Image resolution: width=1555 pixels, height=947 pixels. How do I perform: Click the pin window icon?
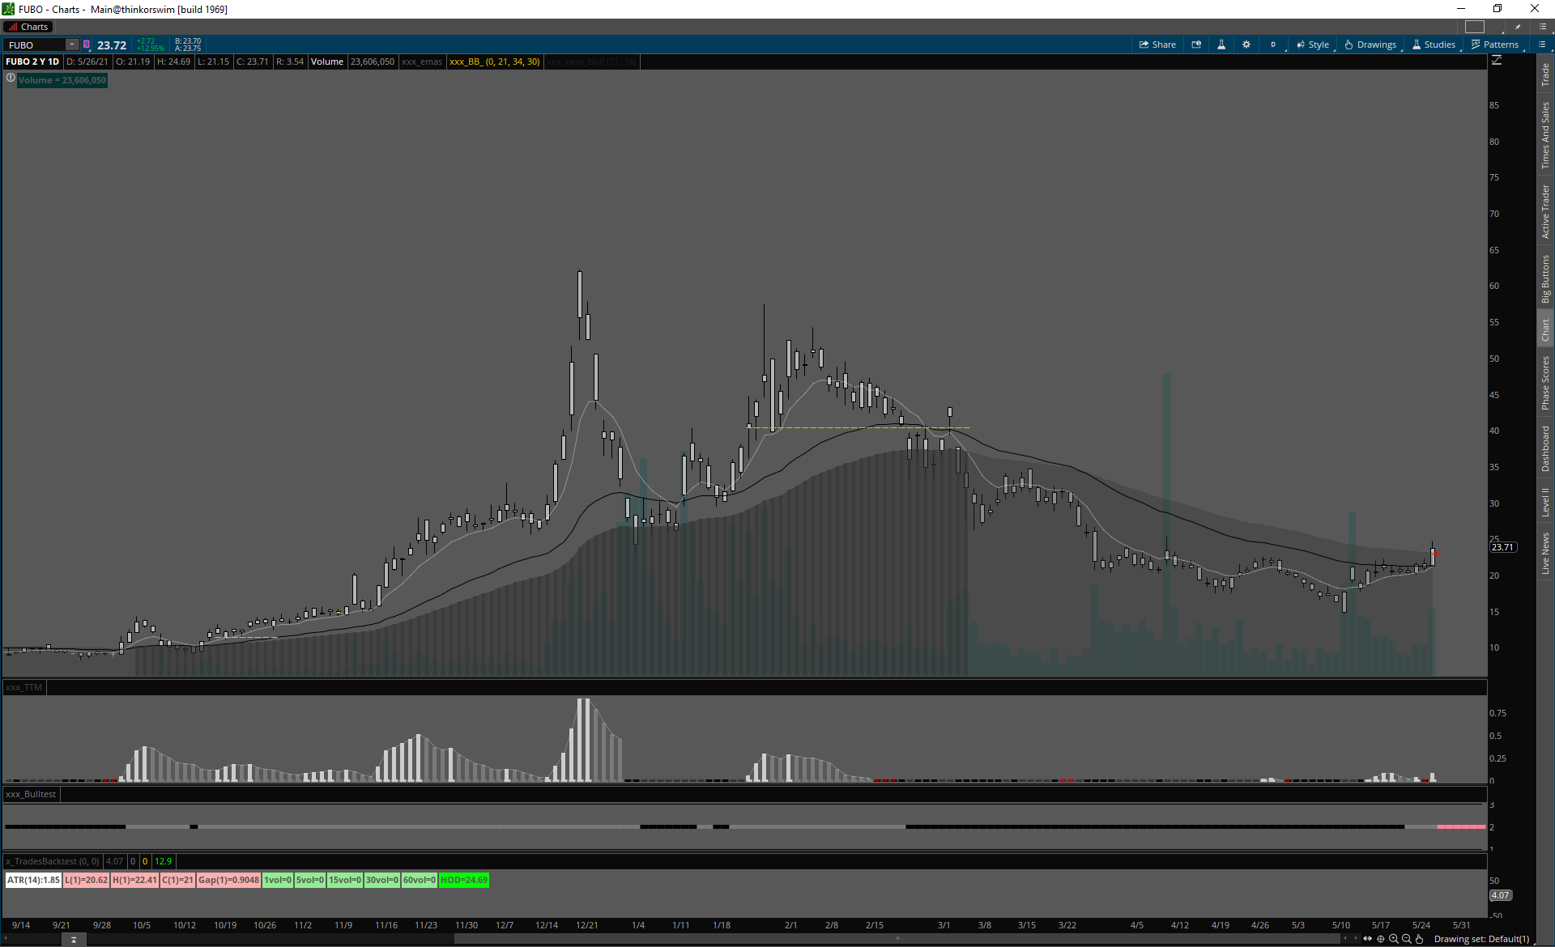1519,27
